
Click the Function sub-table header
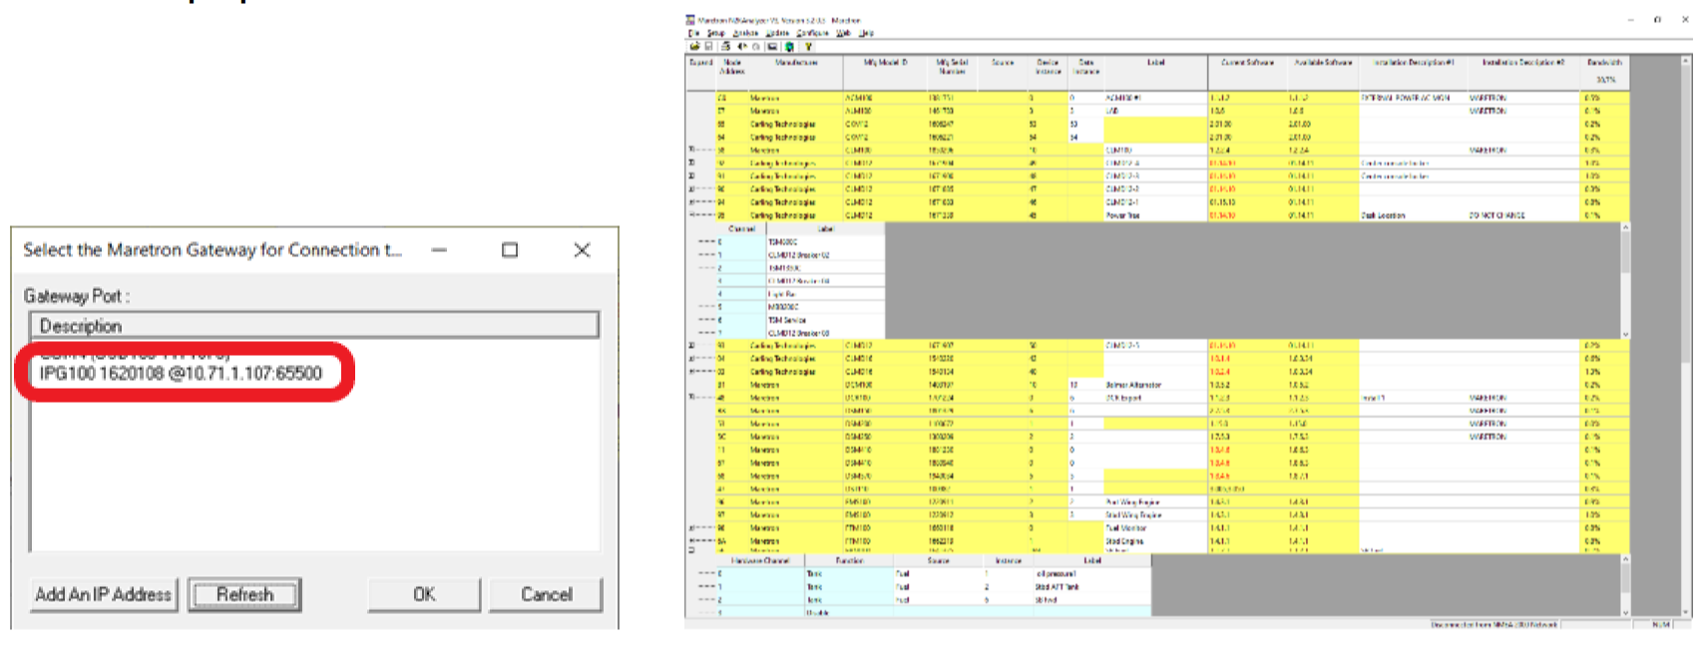pyautogui.click(x=849, y=561)
